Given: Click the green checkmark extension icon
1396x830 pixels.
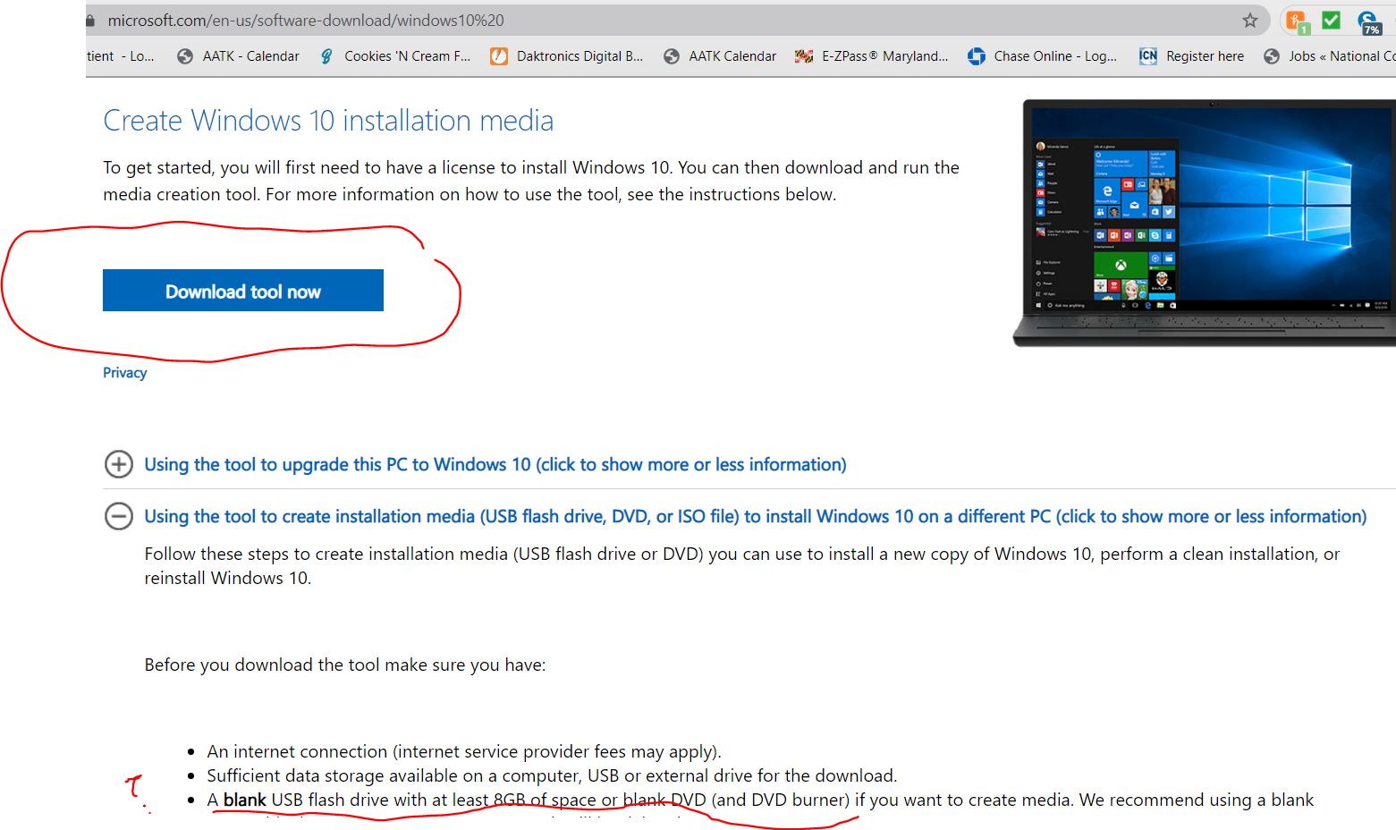Looking at the screenshot, I should [x=1332, y=20].
